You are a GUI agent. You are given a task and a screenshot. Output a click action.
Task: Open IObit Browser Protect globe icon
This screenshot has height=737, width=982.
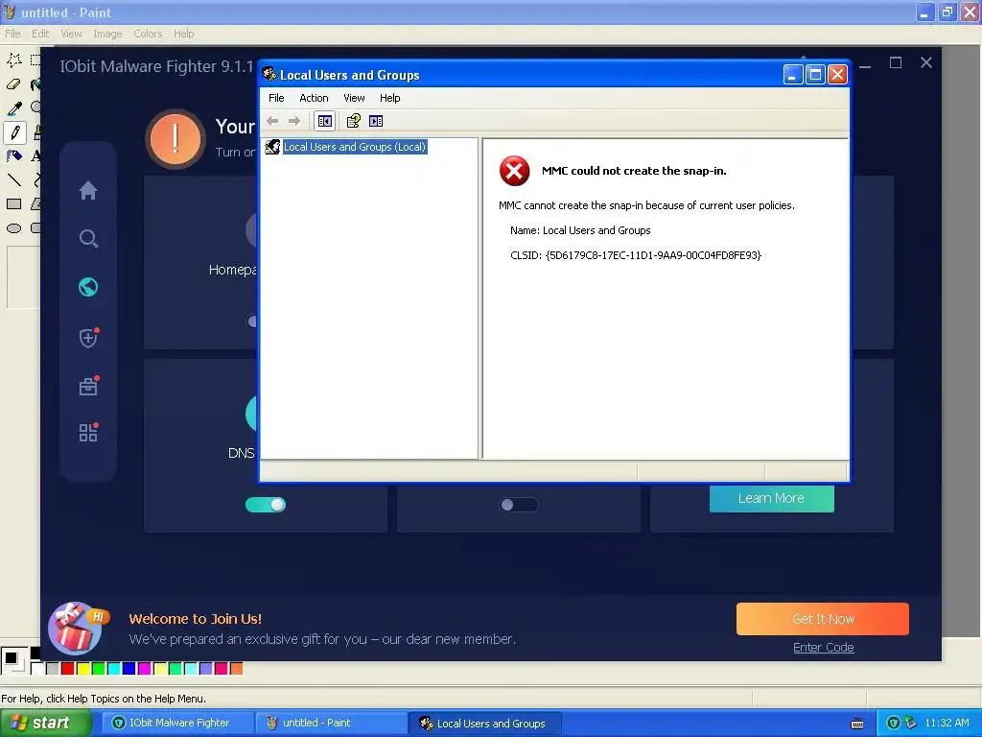(x=88, y=287)
